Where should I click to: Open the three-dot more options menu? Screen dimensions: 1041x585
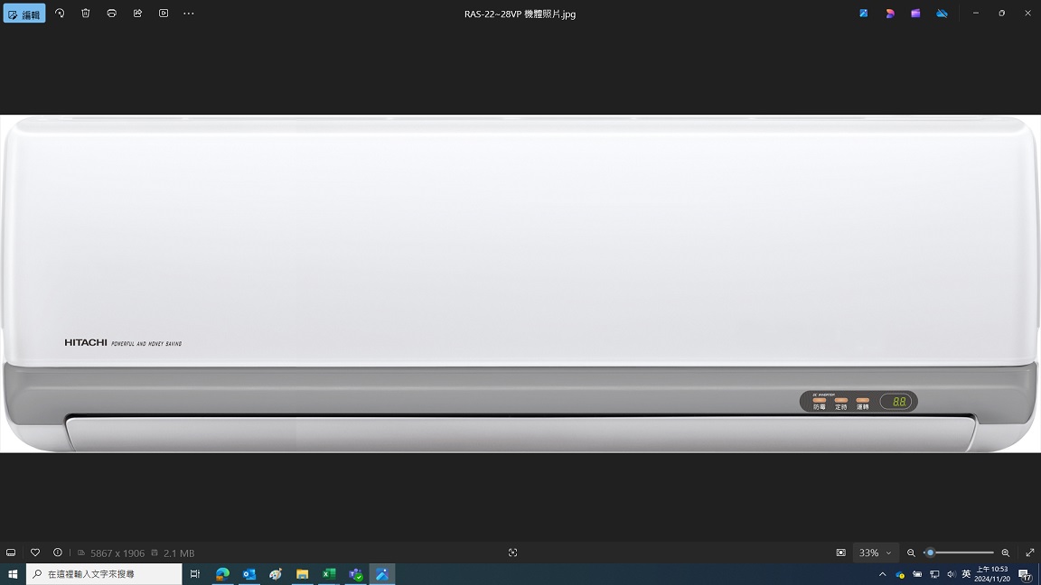(x=189, y=14)
